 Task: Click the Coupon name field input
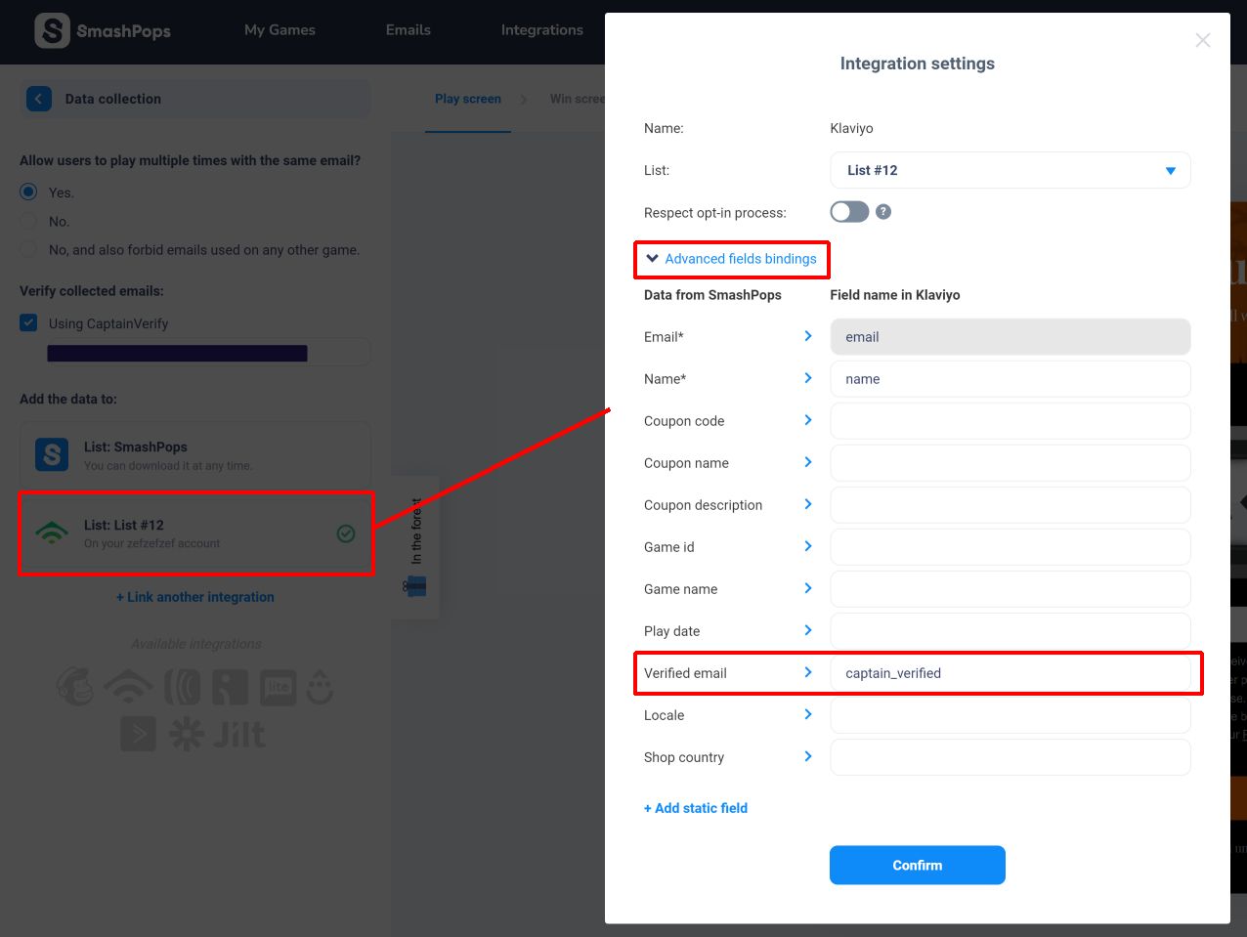[1010, 462]
